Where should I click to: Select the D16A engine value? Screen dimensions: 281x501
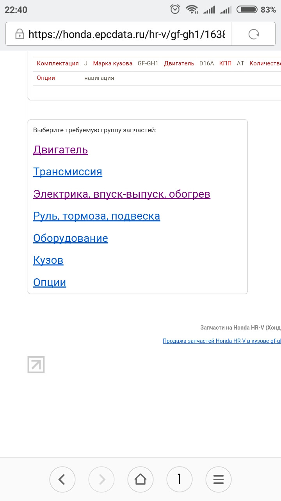tap(206, 63)
